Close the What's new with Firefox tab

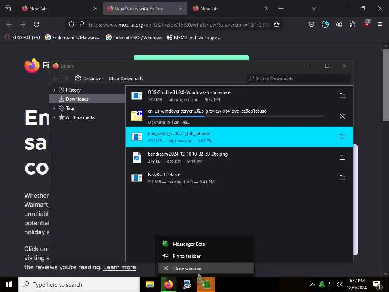coord(181,8)
